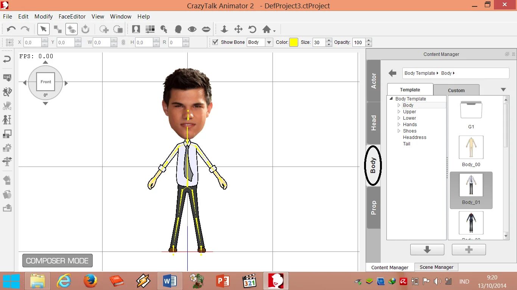Select the four-way move arrows tool
The width and height of the screenshot is (517, 290).
[238, 29]
